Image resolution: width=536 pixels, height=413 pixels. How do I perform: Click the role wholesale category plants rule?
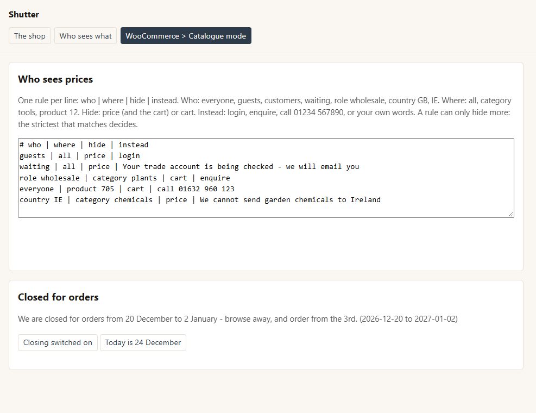(125, 178)
